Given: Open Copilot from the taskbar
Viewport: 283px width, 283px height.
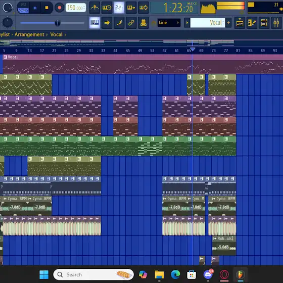Looking at the screenshot, I should (x=143, y=275).
